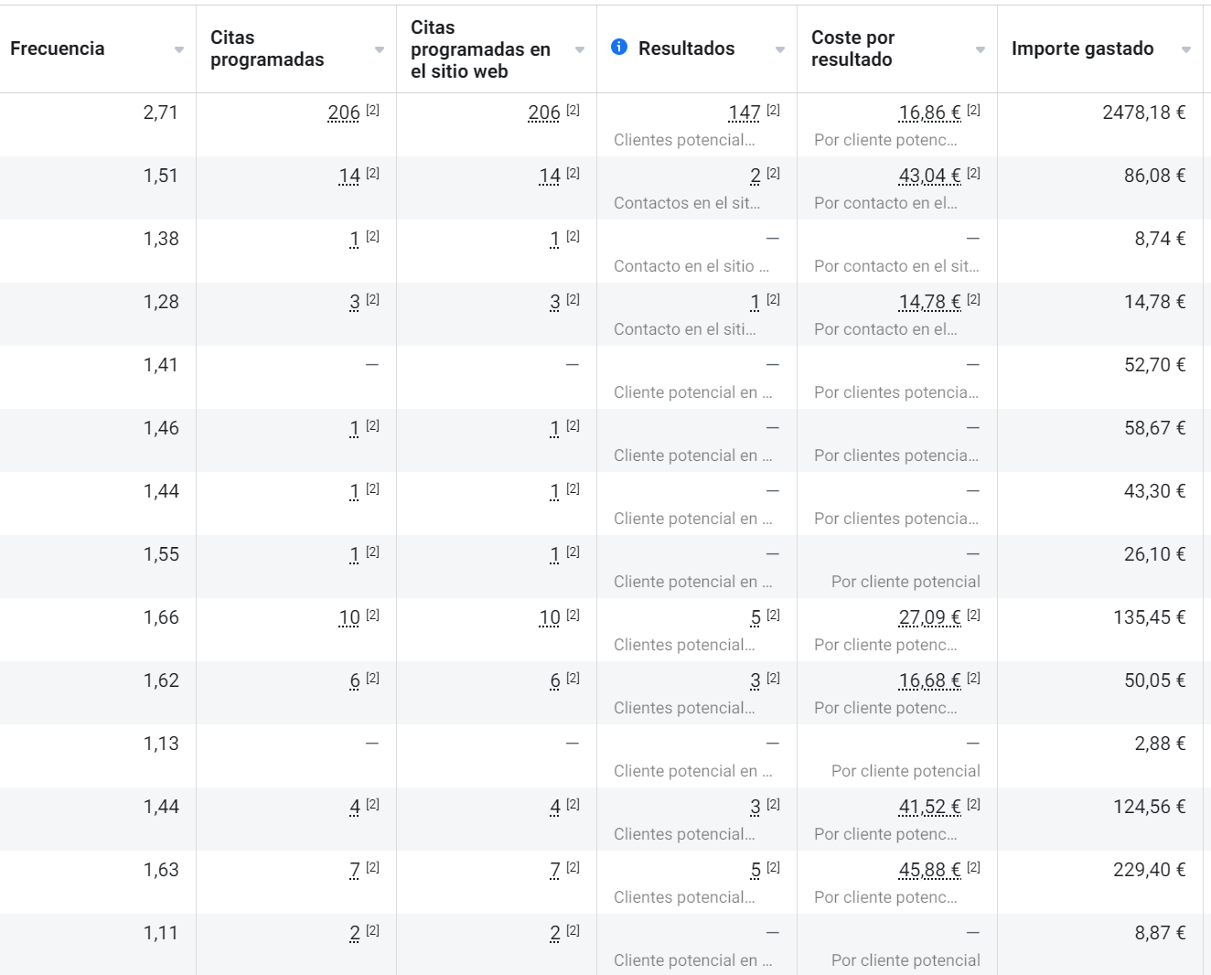Open the Importe gastado column dropdown arrow
Image resolution: width=1211 pixels, height=975 pixels.
point(1186,49)
